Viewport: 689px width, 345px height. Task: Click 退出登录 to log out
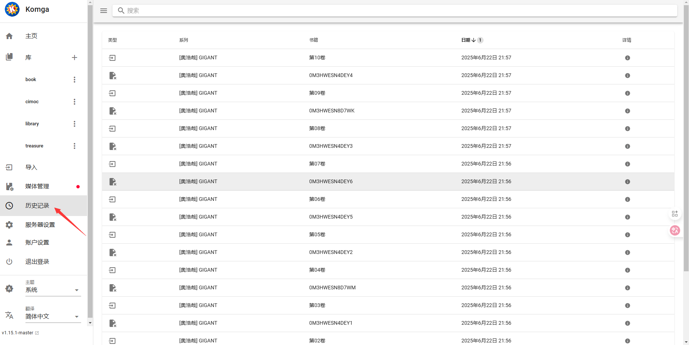tap(37, 262)
